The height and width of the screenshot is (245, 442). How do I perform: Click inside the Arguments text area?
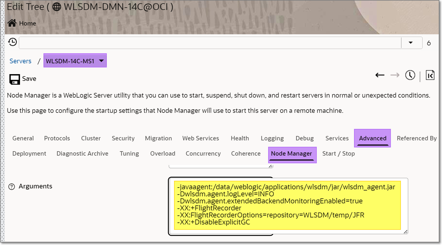coord(288,206)
